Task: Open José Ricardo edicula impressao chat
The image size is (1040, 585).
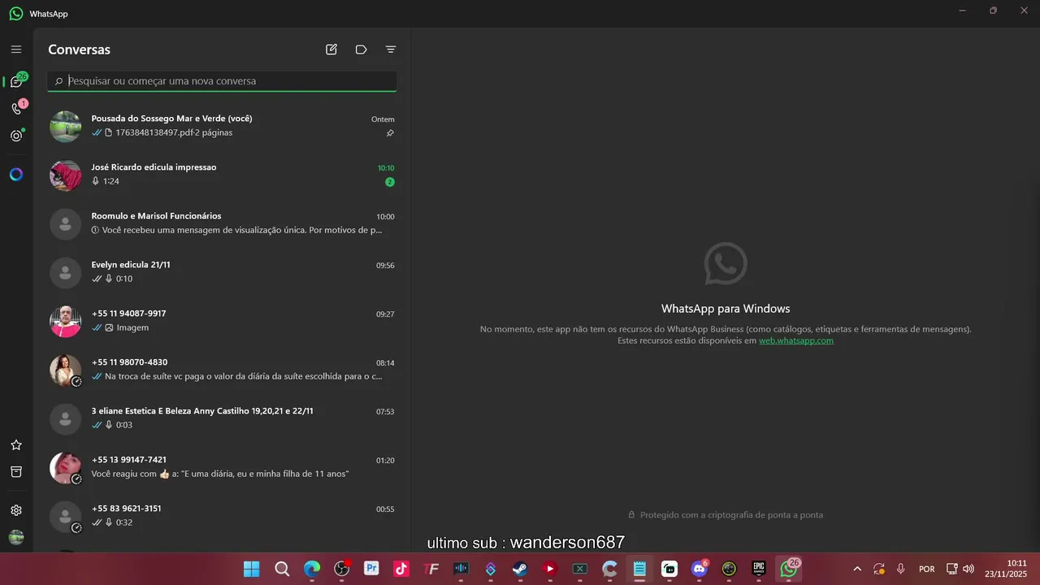Action: pyautogui.click(x=222, y=175)
